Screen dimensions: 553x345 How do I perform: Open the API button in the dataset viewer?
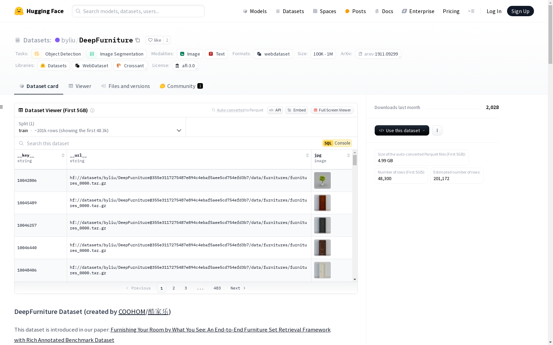[x=275, y=110]
